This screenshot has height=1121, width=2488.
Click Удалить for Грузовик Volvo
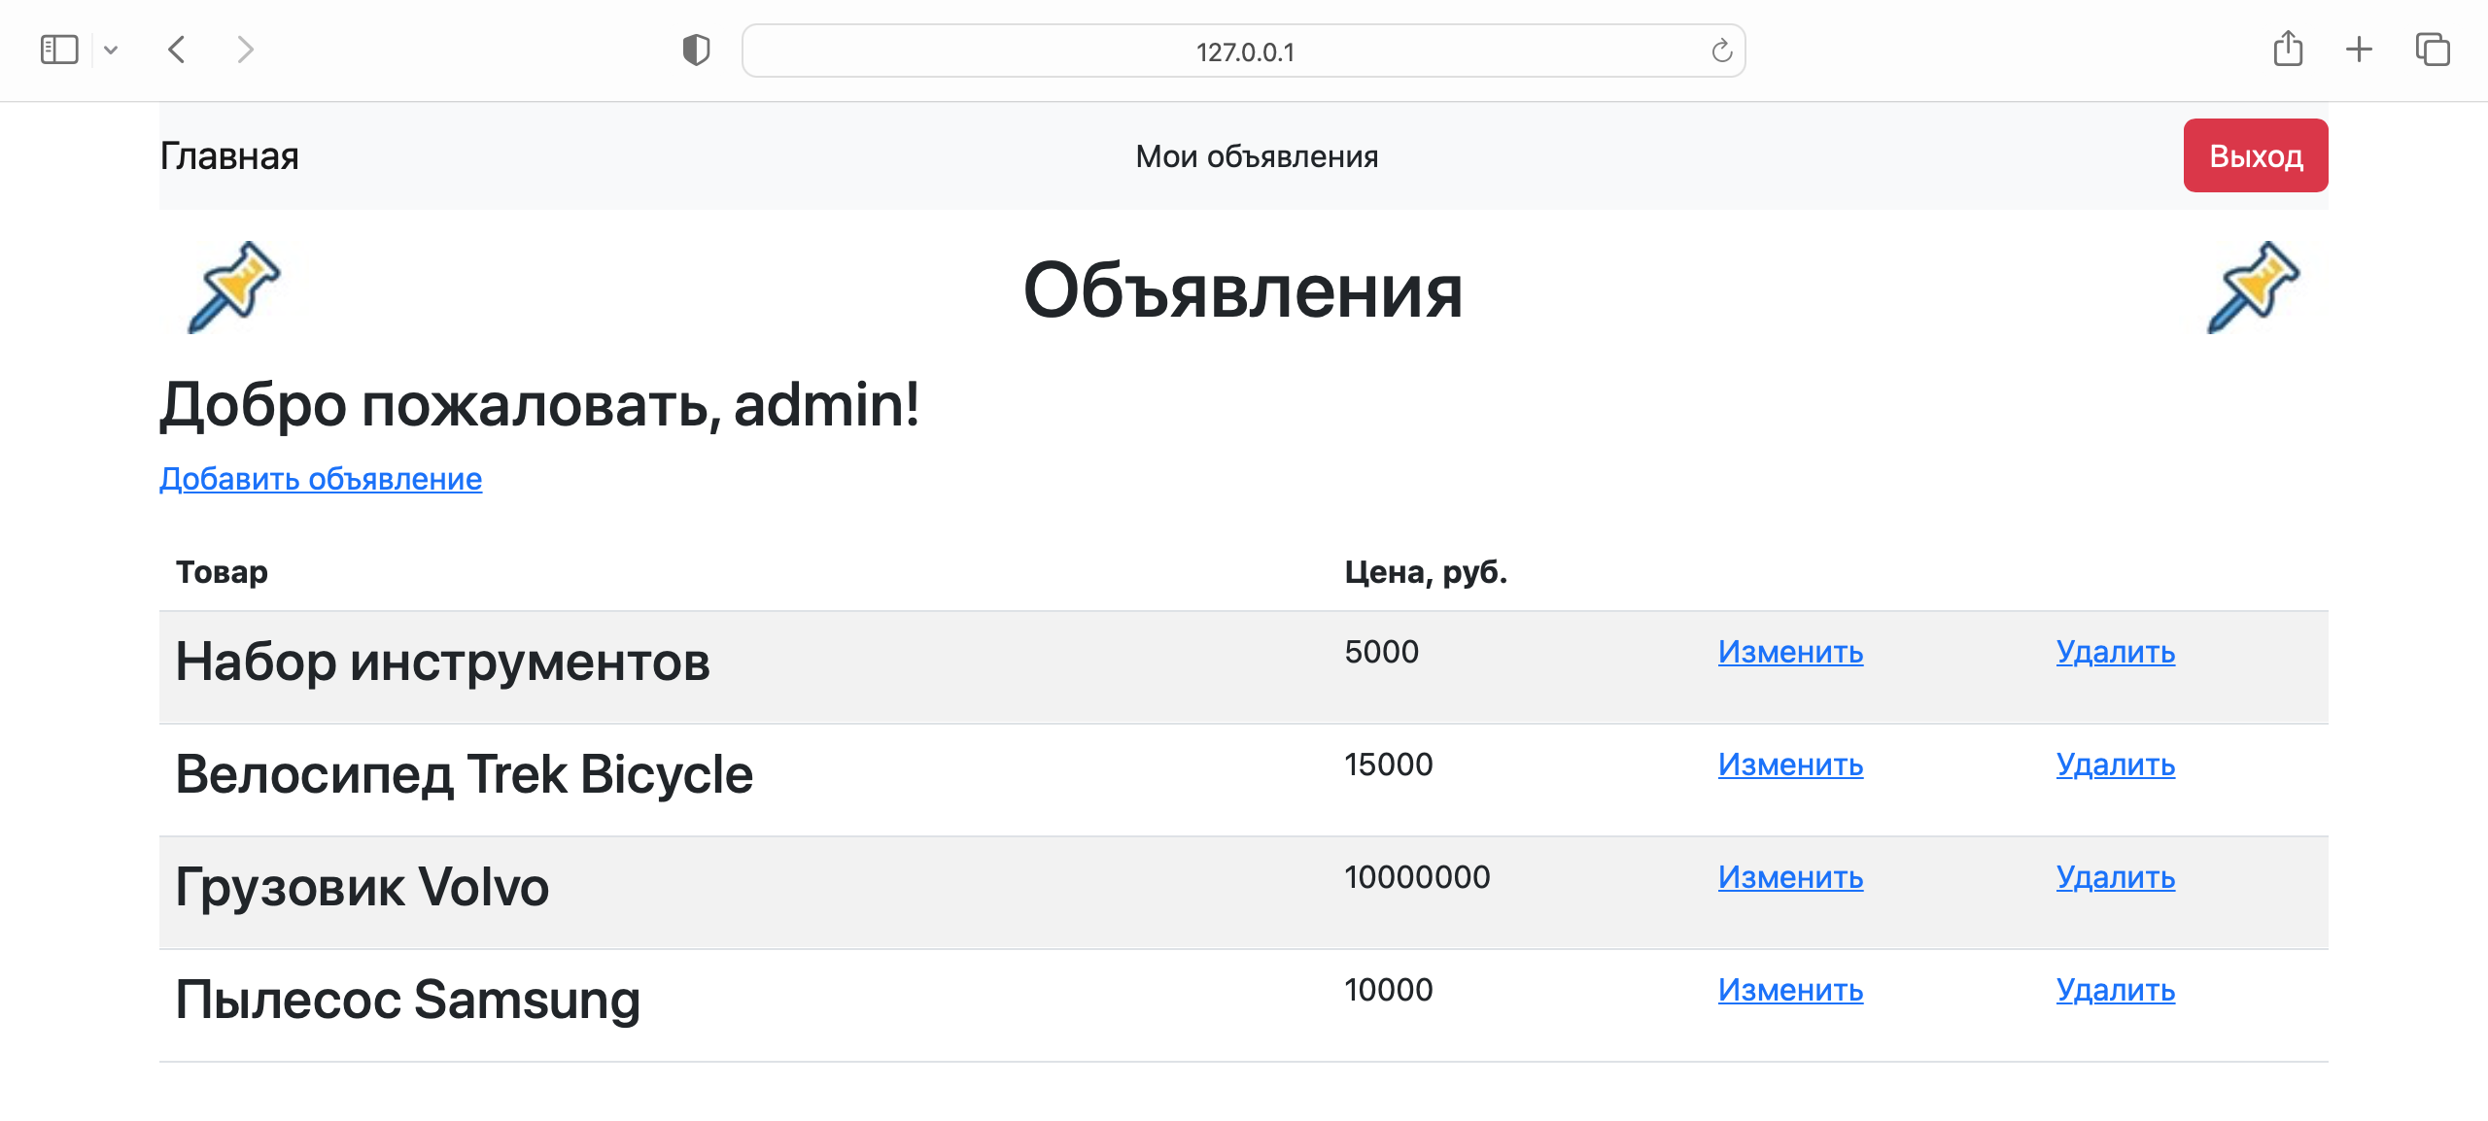(2116, 878)
